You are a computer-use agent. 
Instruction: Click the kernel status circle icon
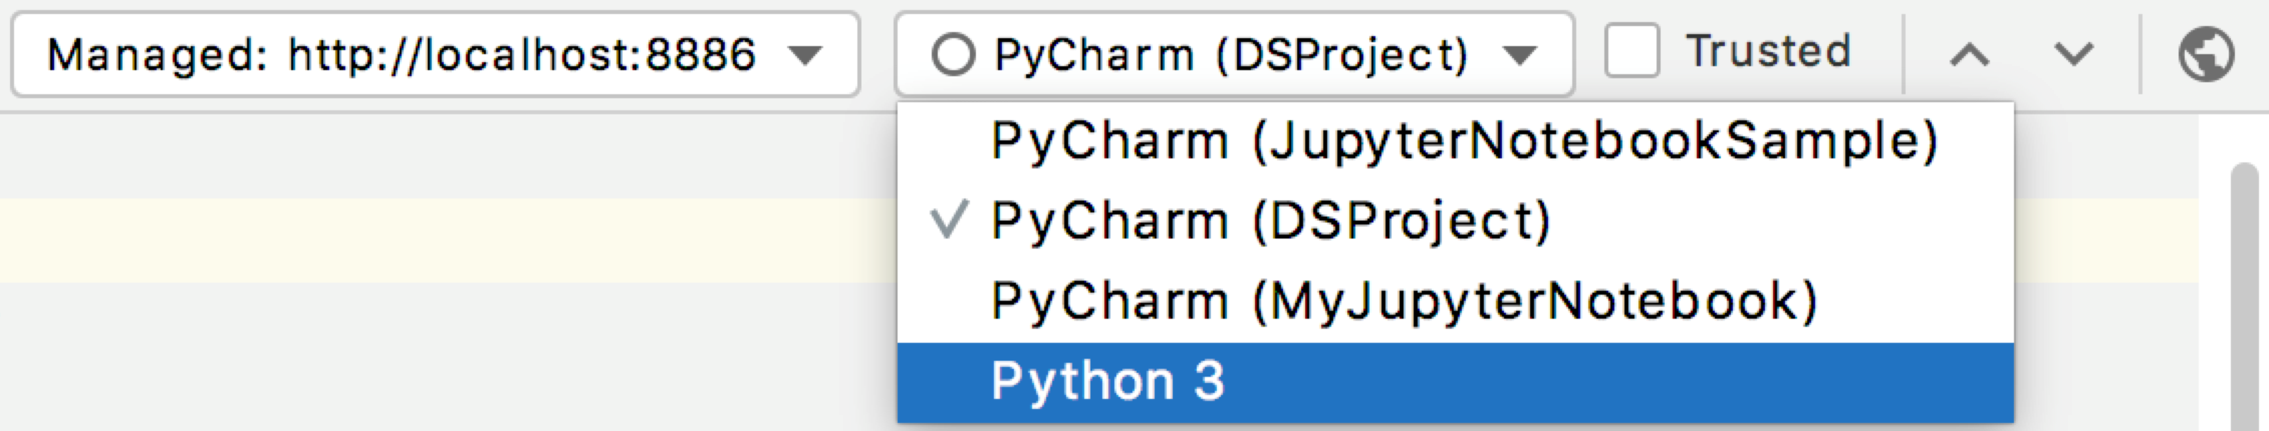(952, 55)
